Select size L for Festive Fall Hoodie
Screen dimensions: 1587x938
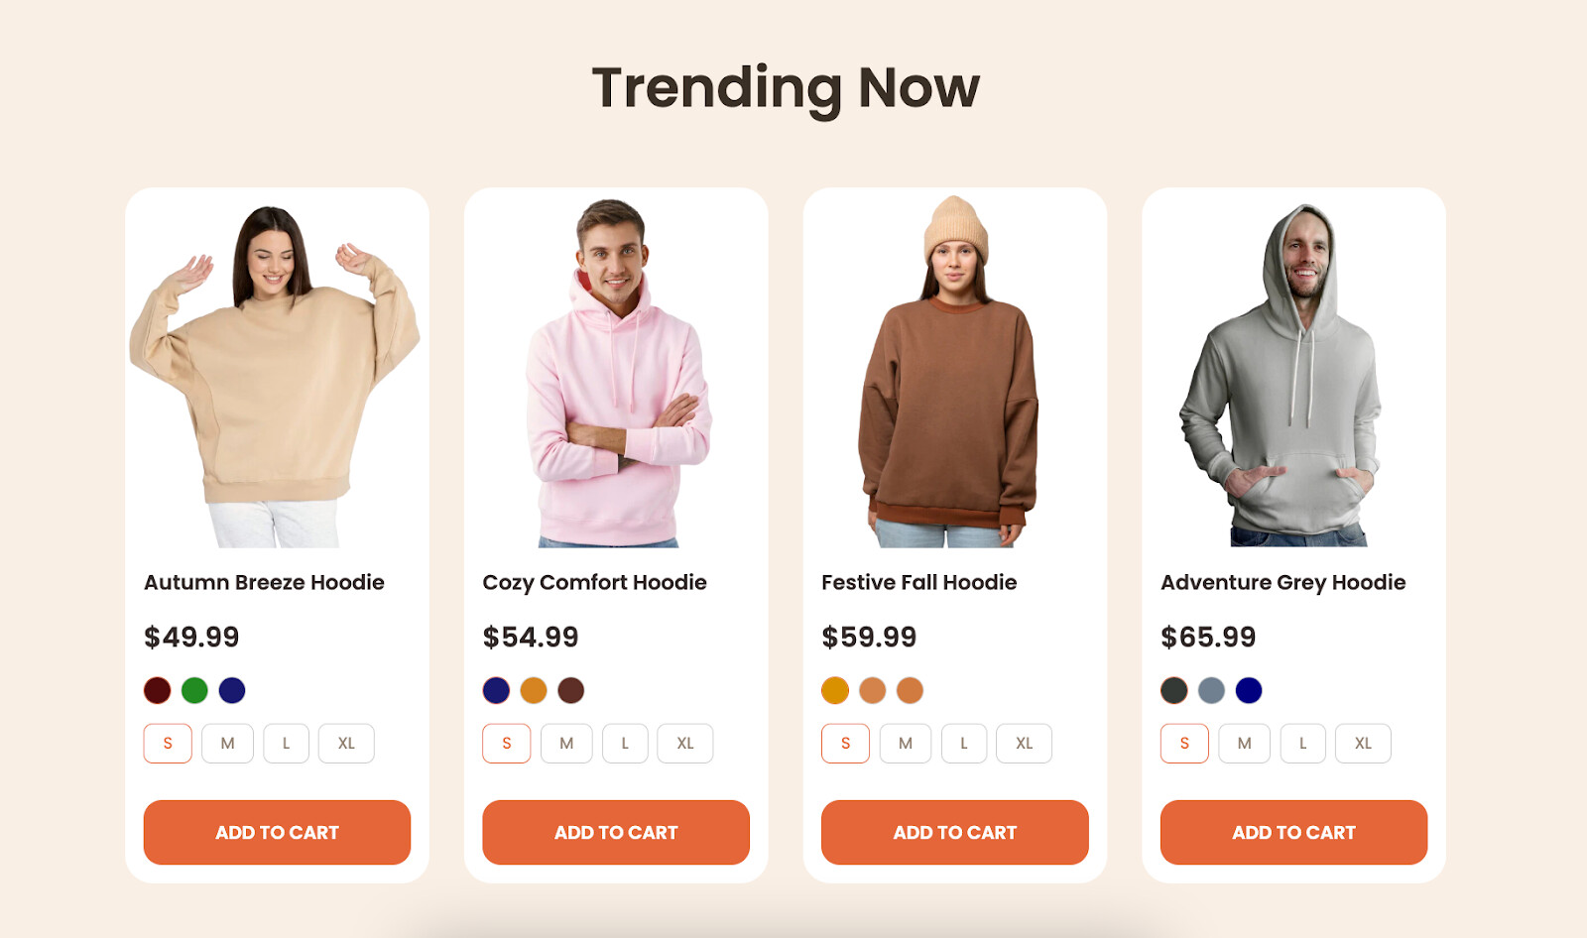click(x=964, y=744)
